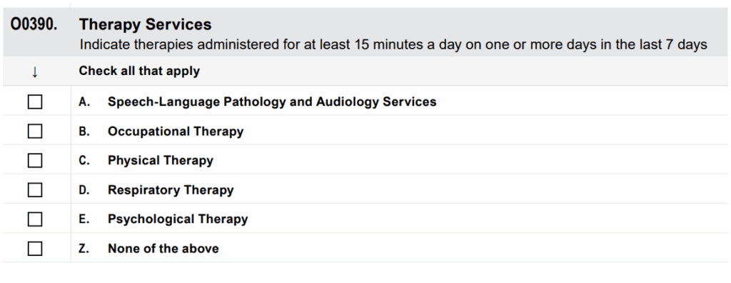731x283 pixels.
Task: Check the None of the above box
Action: point(35,249)
